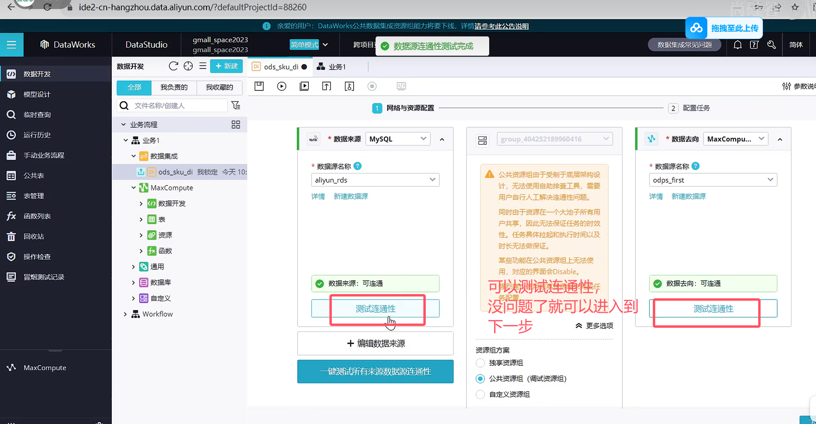Screen dimensions: 816x424
Task: Open the filter icon beside search box
Action: [x=236, y=105]
